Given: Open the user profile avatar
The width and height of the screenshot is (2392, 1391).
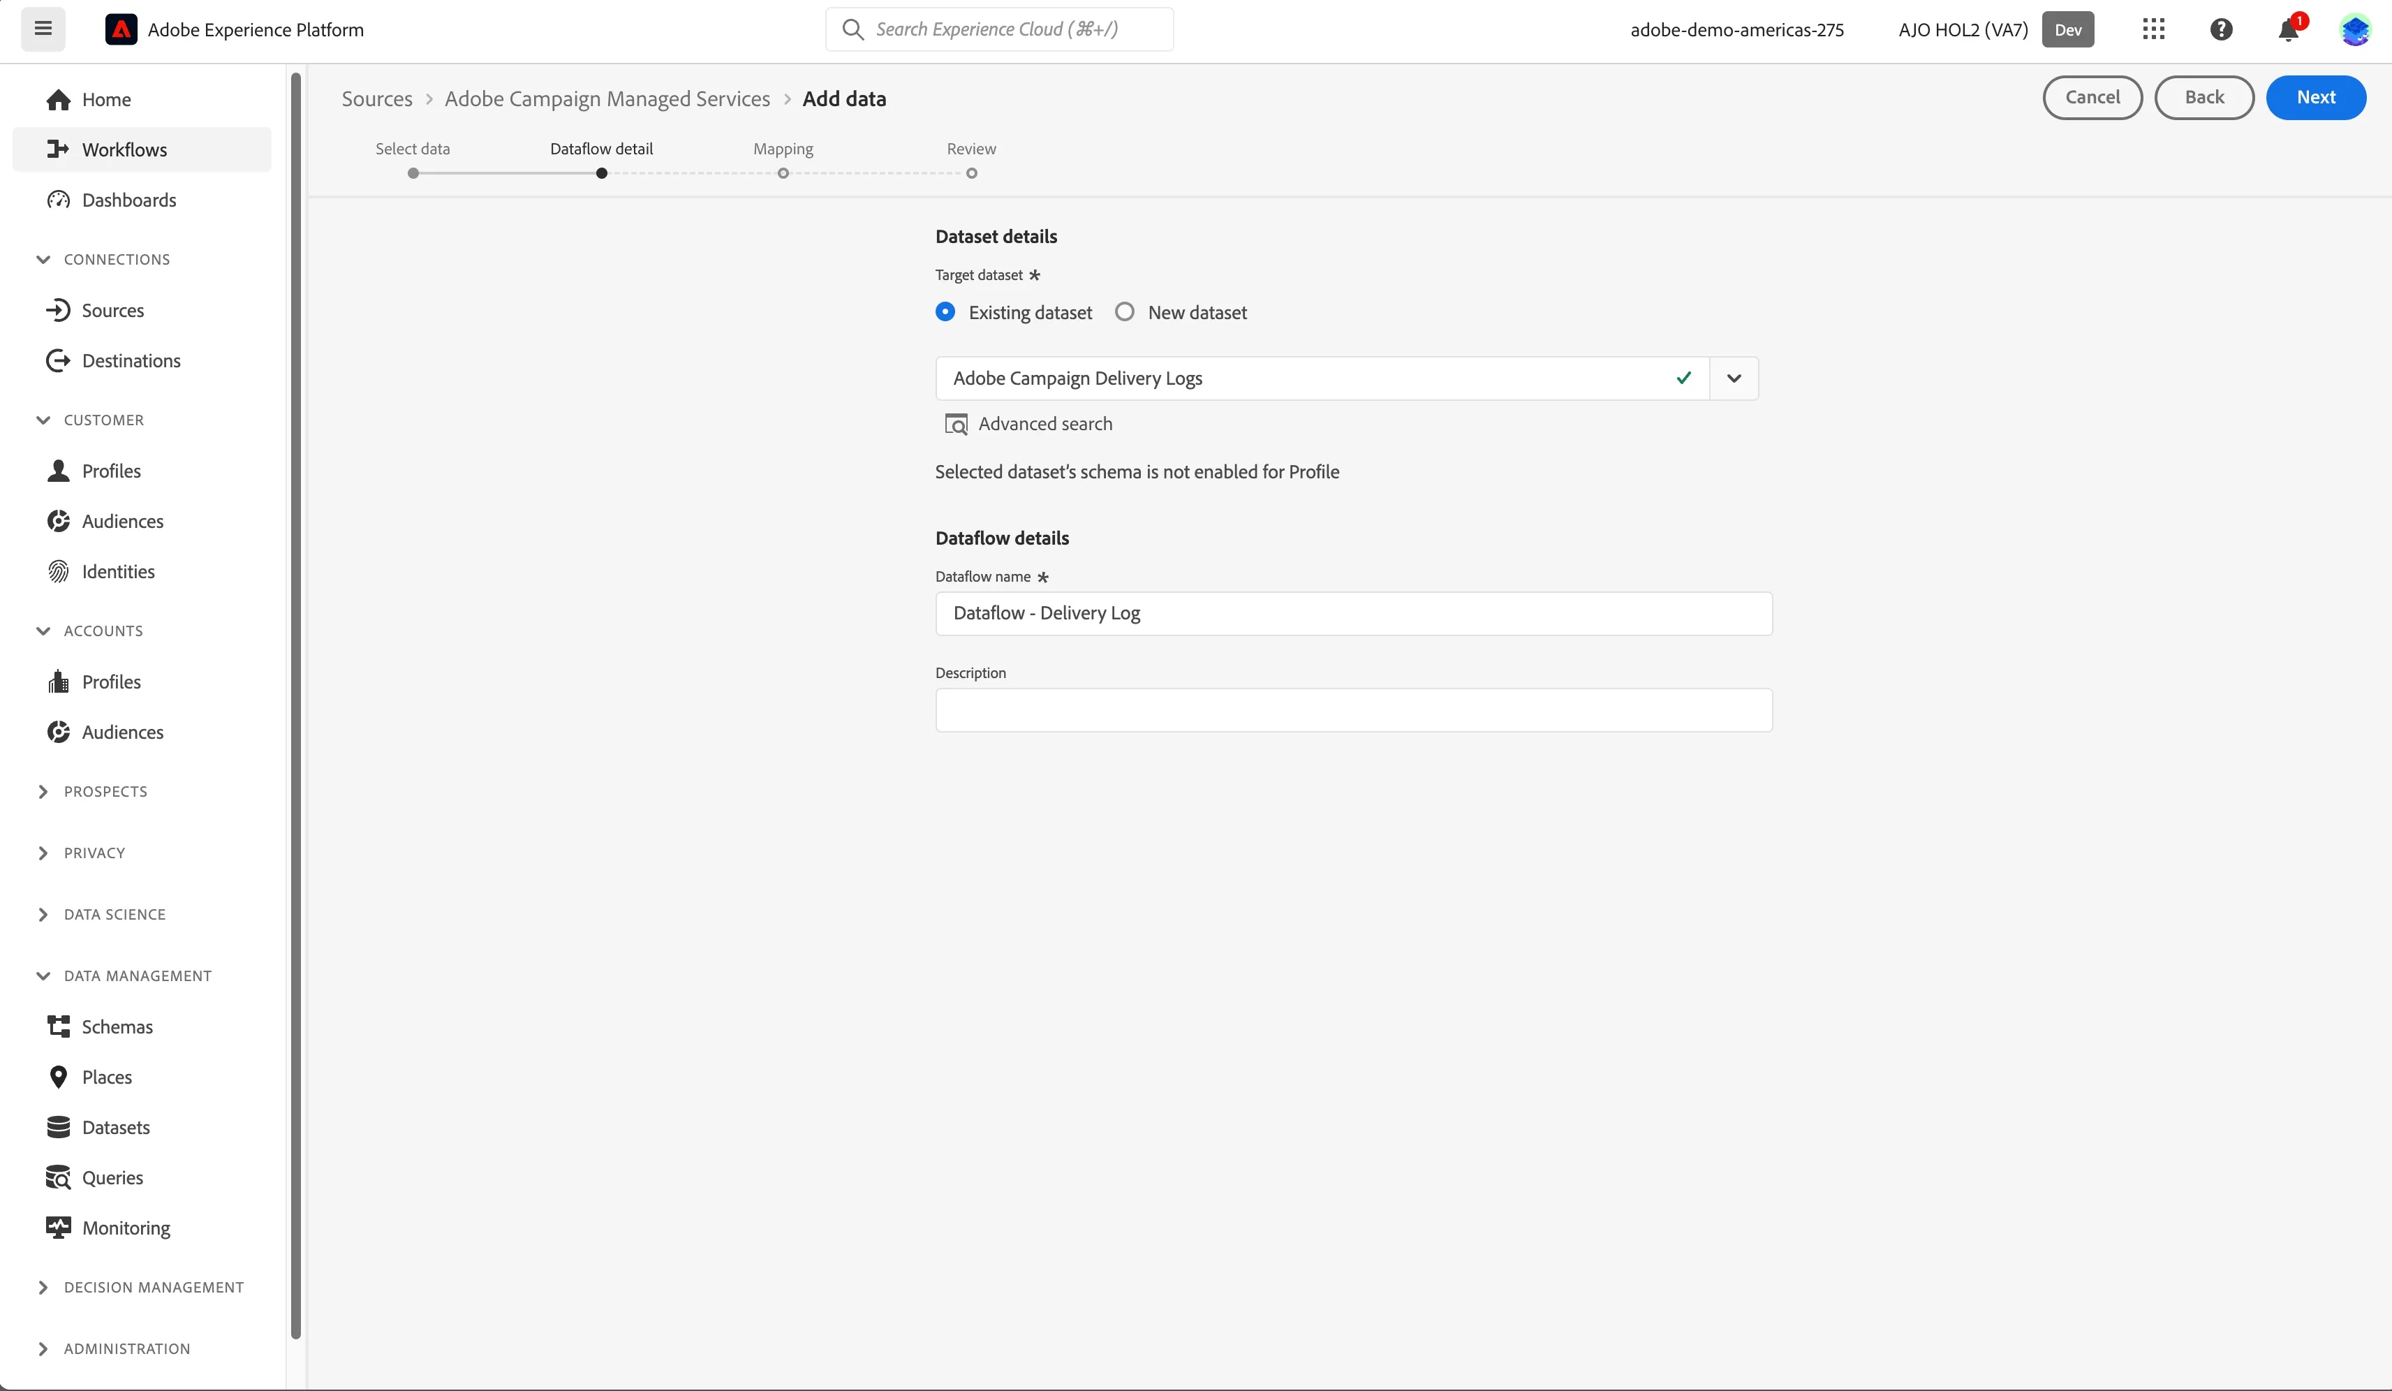Looking at the screenshot, I should click(2355, 29).
